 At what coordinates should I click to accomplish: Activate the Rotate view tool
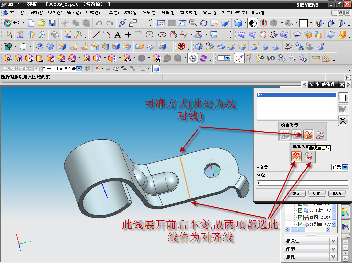(x=203, y=23)
